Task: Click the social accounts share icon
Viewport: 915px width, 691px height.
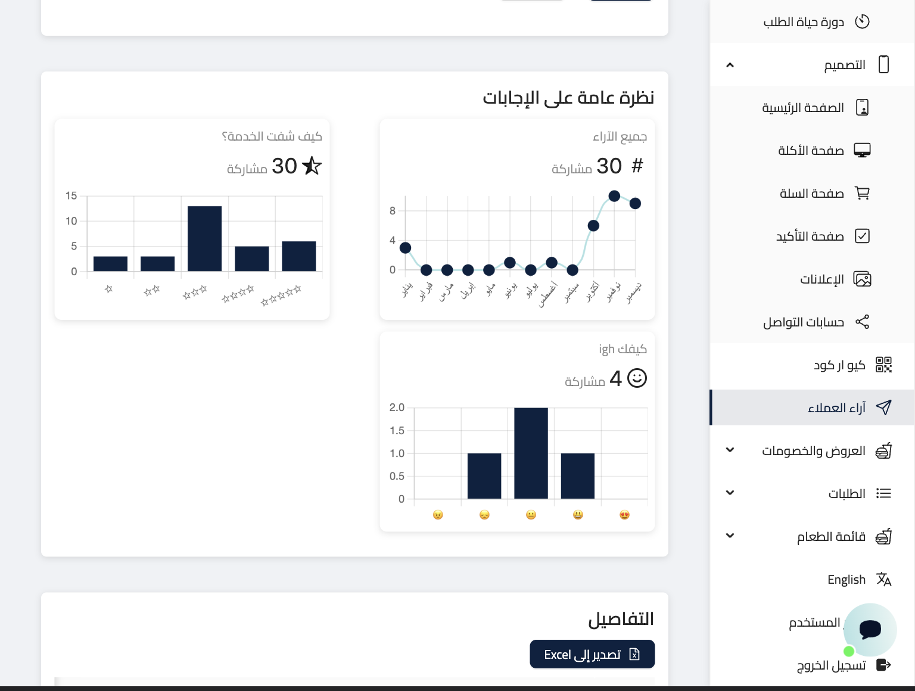Action: pos(862,322)
